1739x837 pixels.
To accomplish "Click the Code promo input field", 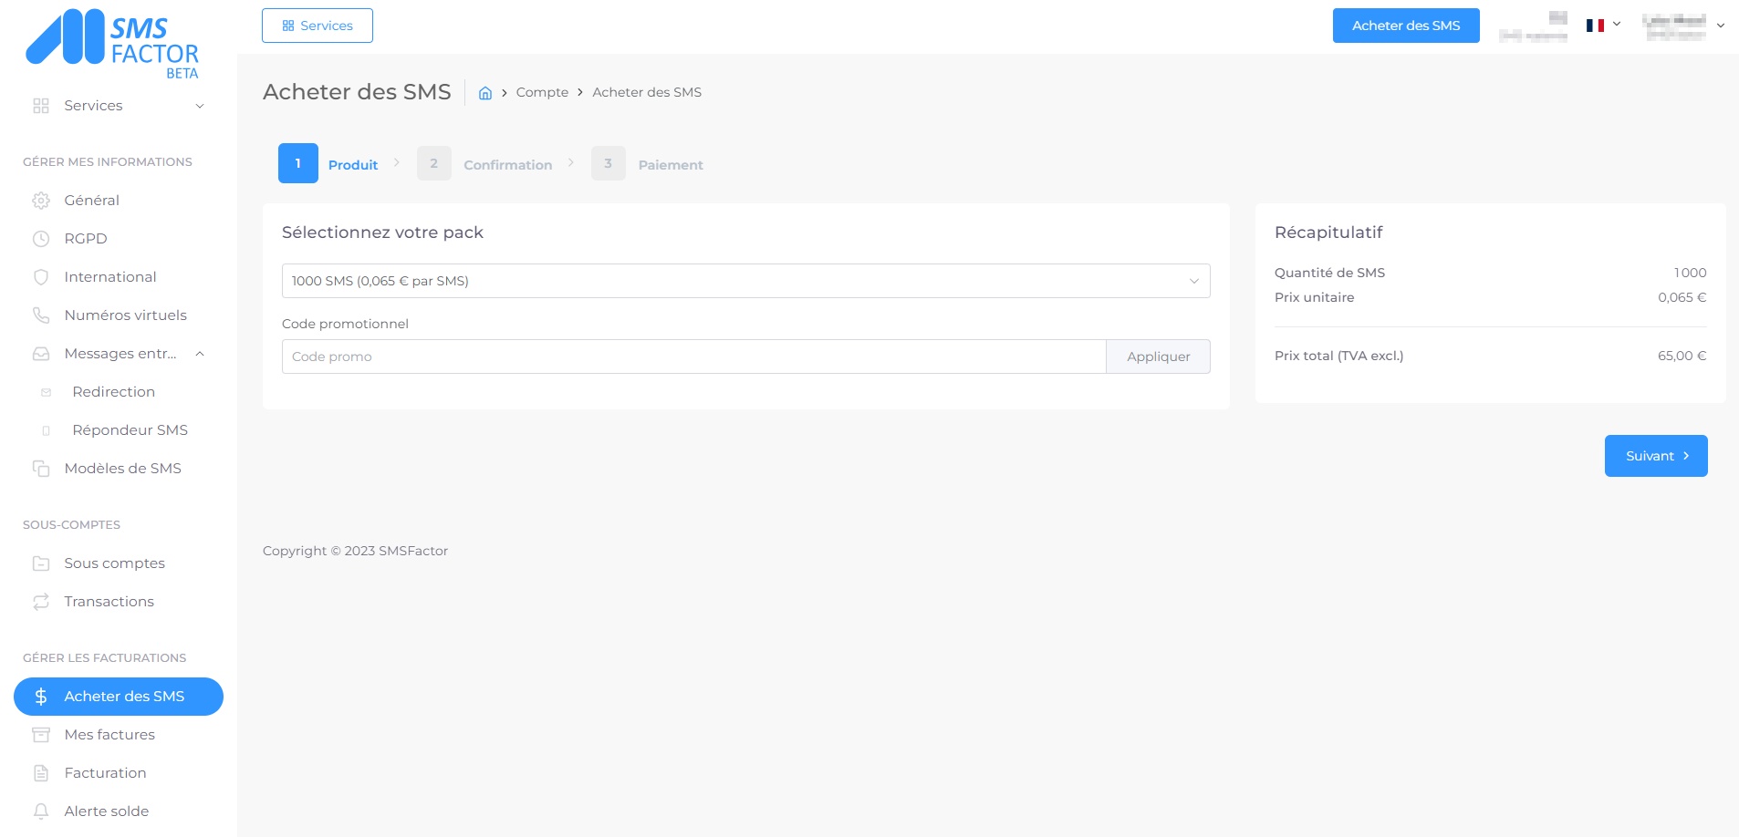I will [x=693, y=356].
